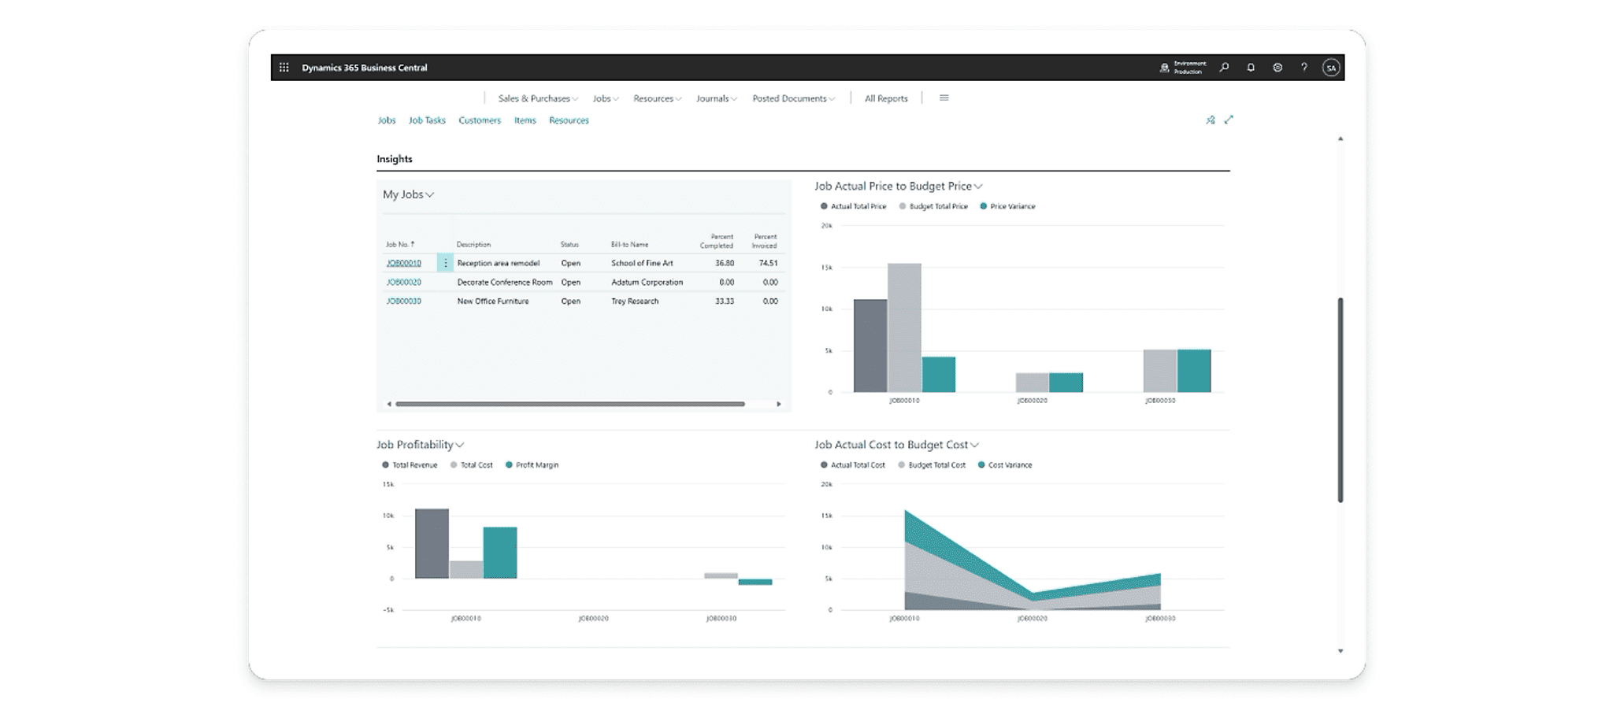Select 'New Office Furniture' description cell
This screenshot has width=1613, height=714.
click(493, 301)
